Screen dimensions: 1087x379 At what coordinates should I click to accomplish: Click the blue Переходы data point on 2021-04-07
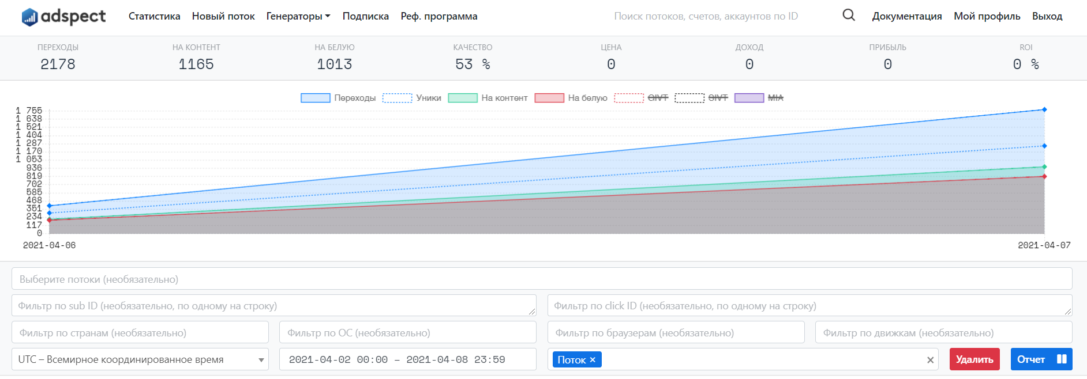click(x=1044, y=109)
